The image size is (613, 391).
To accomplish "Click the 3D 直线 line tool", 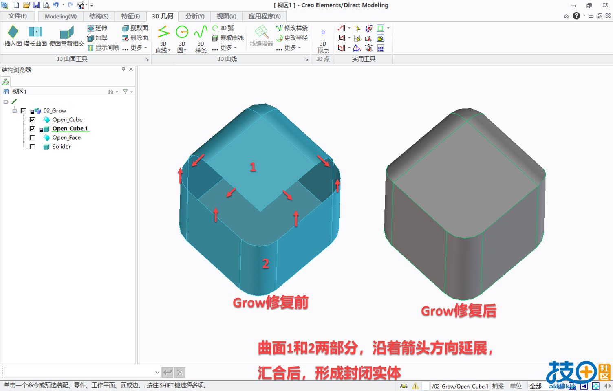I will [x=163, y=39].
